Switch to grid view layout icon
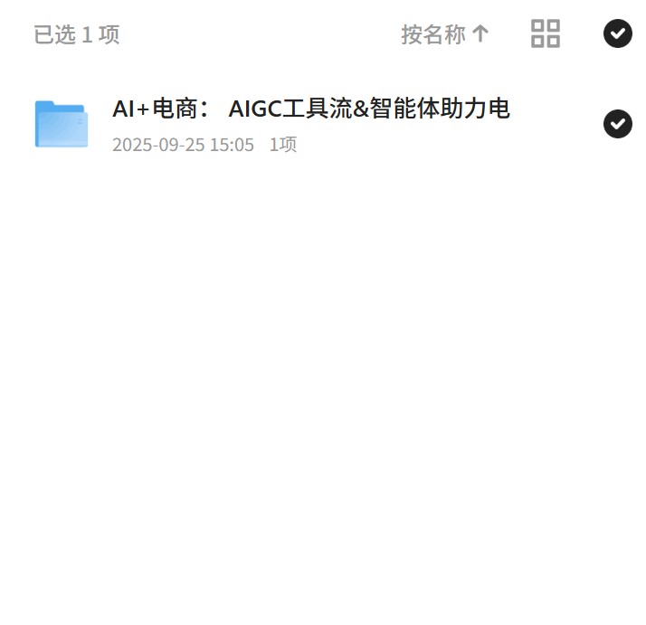Viewport: 646px width, 625px height. [x=545, y=33]
